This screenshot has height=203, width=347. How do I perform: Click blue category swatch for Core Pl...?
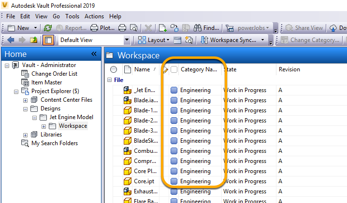tap(174, 171)
